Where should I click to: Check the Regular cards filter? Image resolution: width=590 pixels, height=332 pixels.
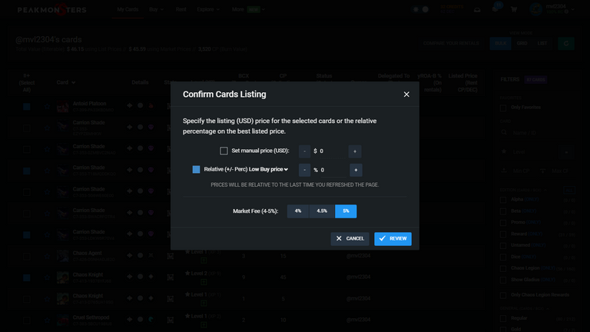coord(503,318)
